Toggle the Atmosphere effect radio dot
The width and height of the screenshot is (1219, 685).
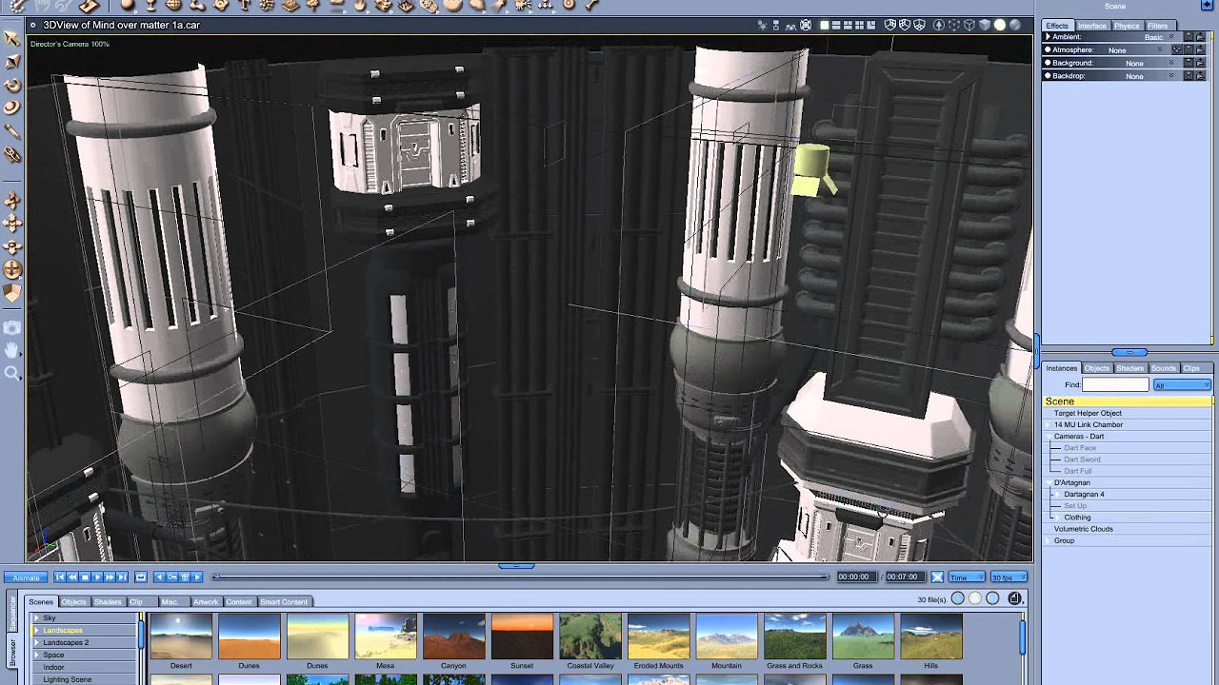click(x=1049, y=49)
